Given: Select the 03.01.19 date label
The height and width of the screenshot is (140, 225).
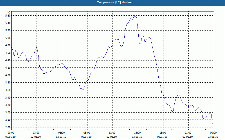Looking at the screenshot, I should (213, 137).
